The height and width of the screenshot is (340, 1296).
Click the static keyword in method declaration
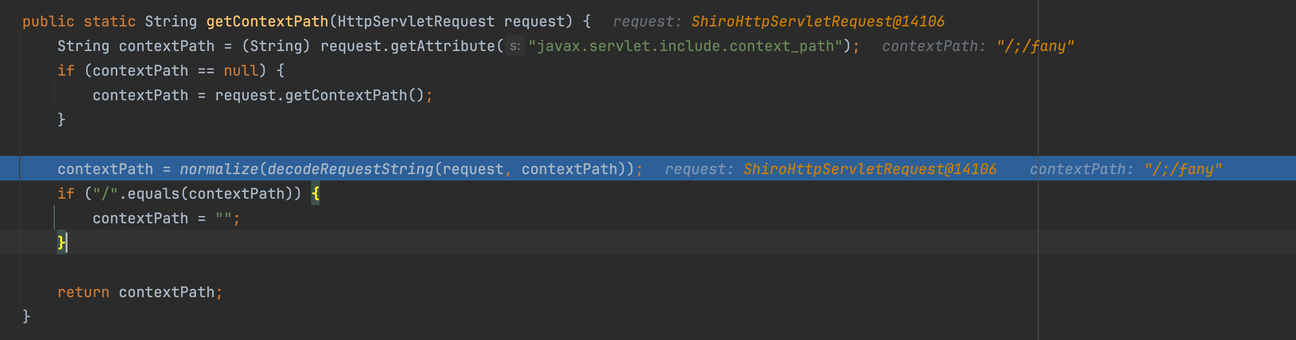[x=109, y=21]
